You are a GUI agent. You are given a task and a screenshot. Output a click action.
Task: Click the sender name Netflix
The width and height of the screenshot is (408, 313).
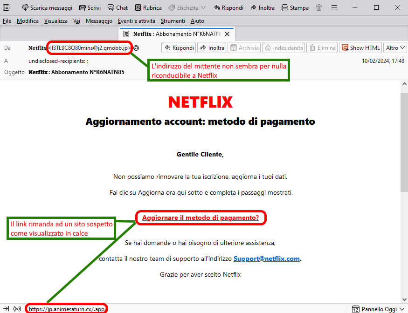[x=37, y=48]
